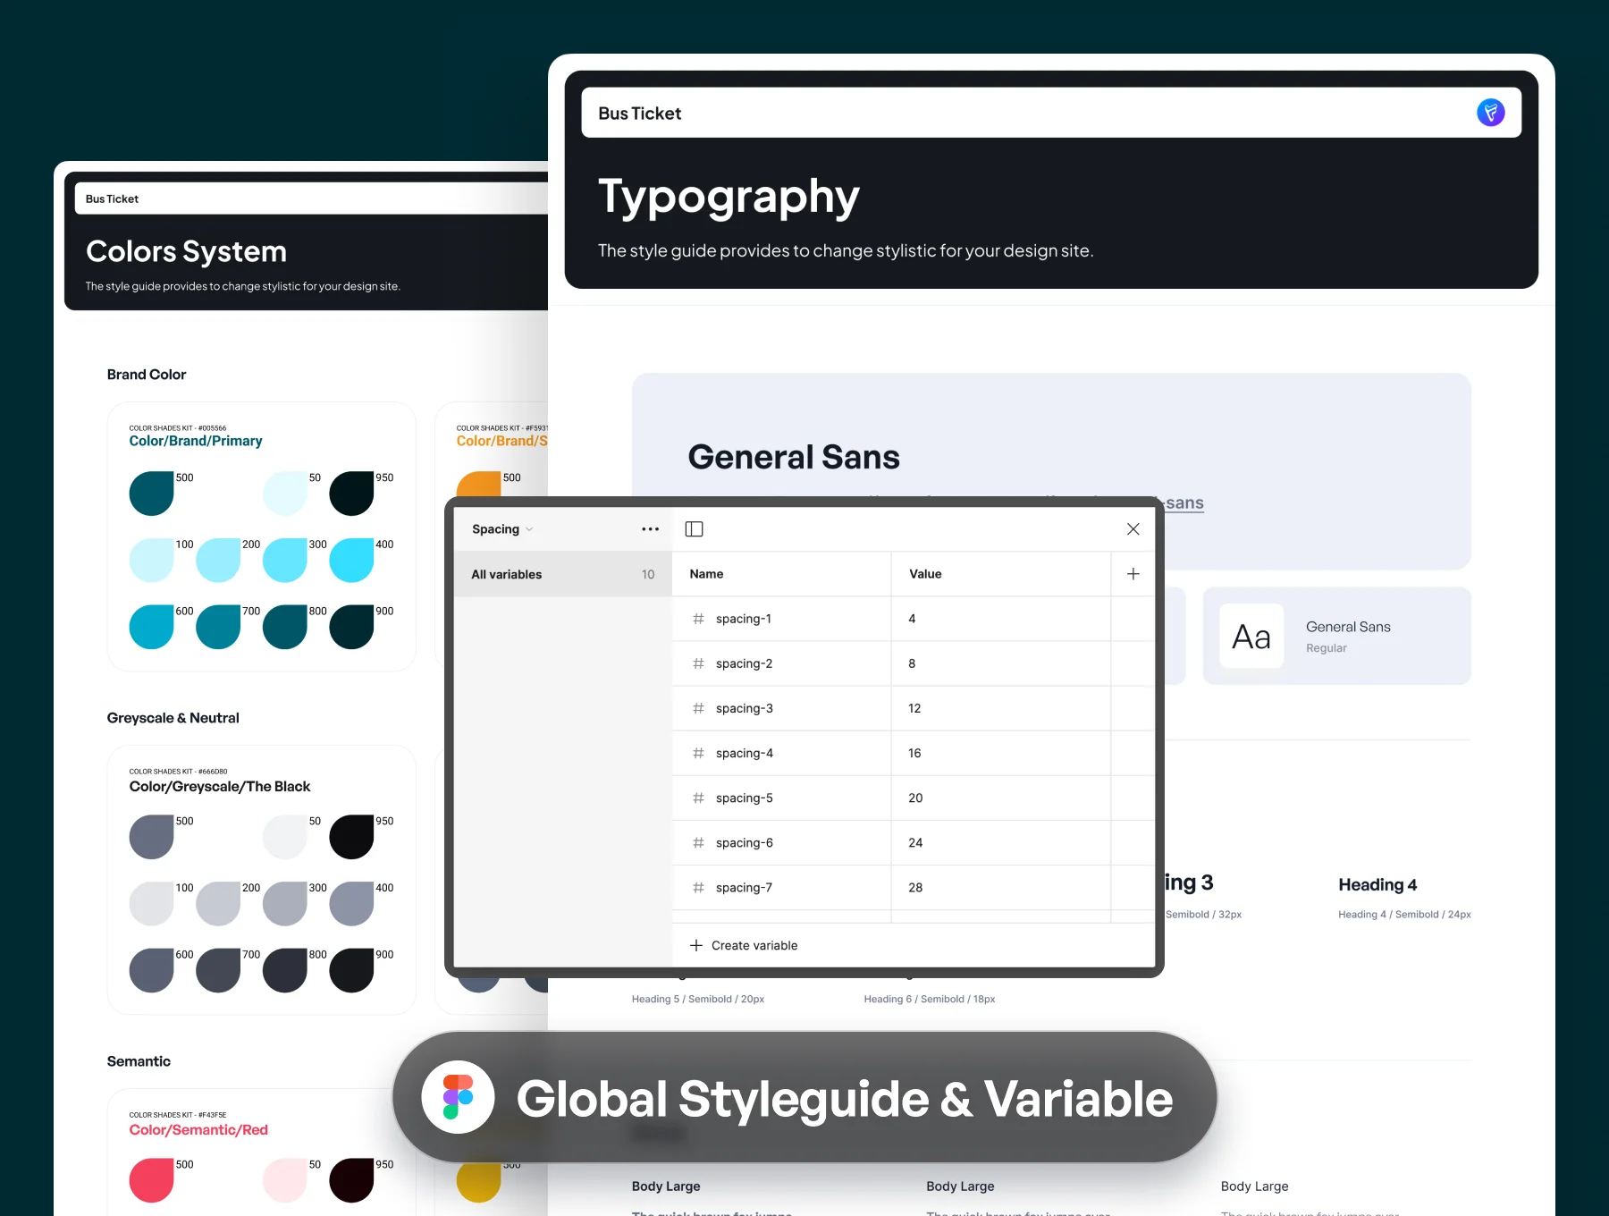Screen dimensions: 1609x1216
Task: Edit value 16 of spacing-4
Action: pyautogui.click(x=914, y=753)
